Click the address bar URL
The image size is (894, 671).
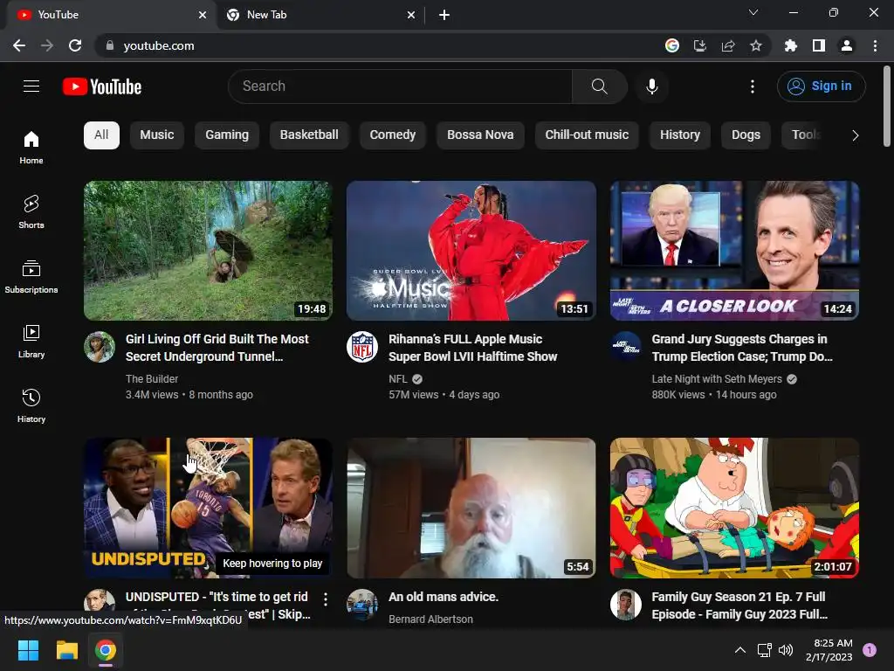[159, 45]
